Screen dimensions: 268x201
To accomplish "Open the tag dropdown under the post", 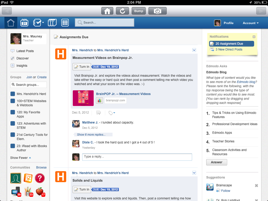I will point(112,113).
